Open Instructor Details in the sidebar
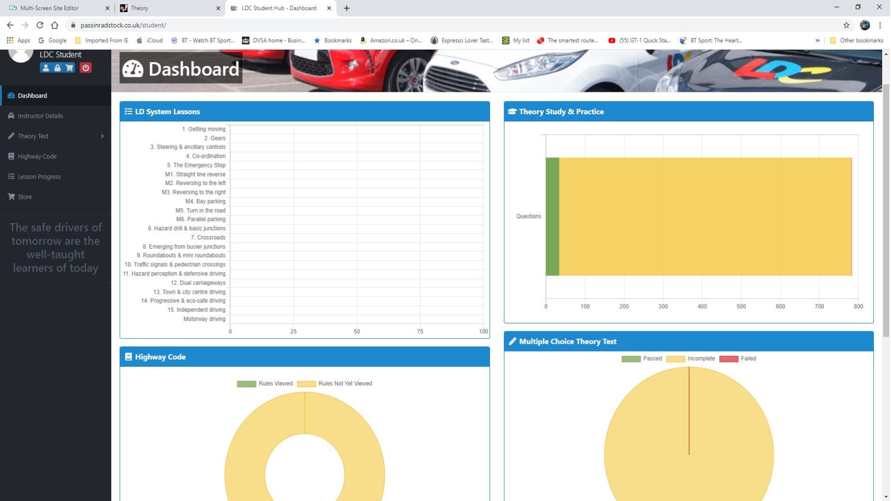 click(56, 116)
